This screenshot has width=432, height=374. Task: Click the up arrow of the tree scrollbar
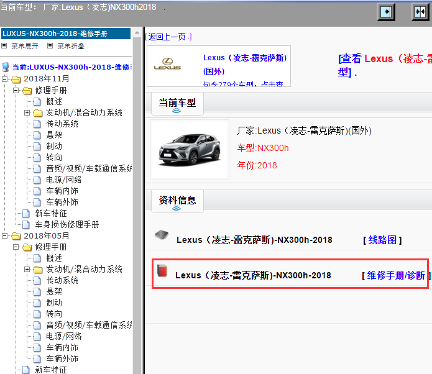[x=137, y=32]
